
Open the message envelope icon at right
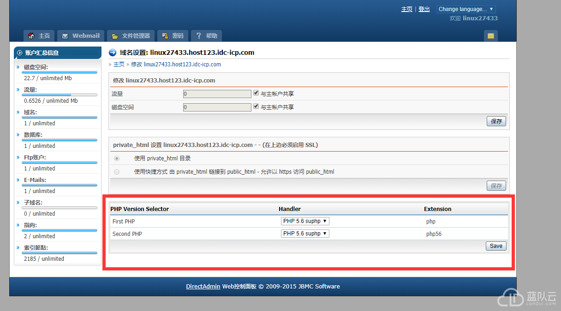click(x=490, y=36)
